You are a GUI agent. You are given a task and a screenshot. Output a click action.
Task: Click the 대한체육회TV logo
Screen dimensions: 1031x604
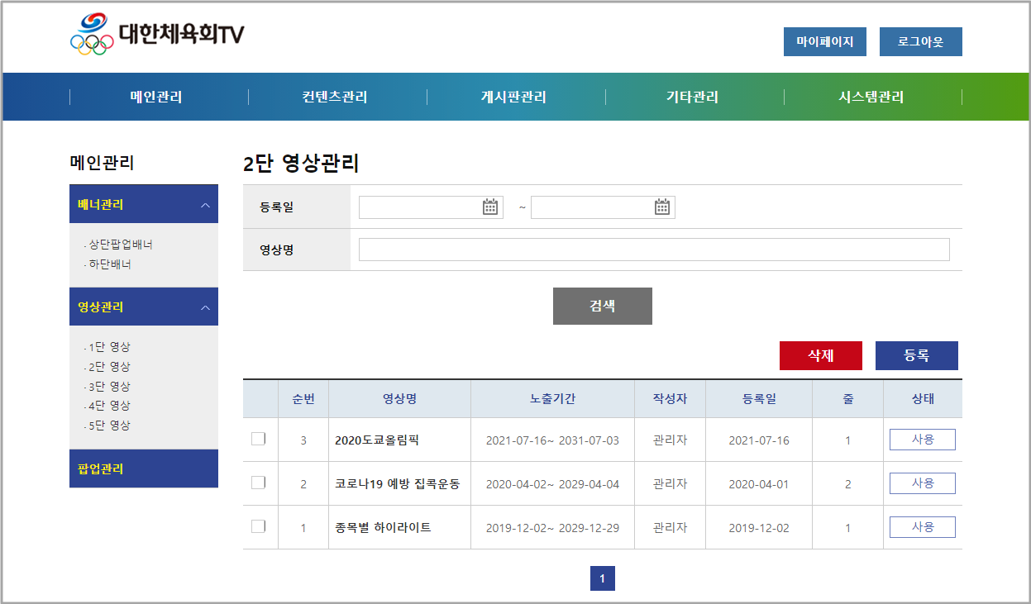157,34
